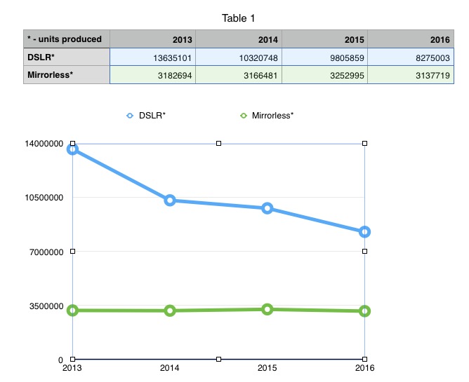Image resolution: width=469 pixels, height=382 pixels.
Task: Click the 14000000 y-axis label
Action: tap(44, 144)
